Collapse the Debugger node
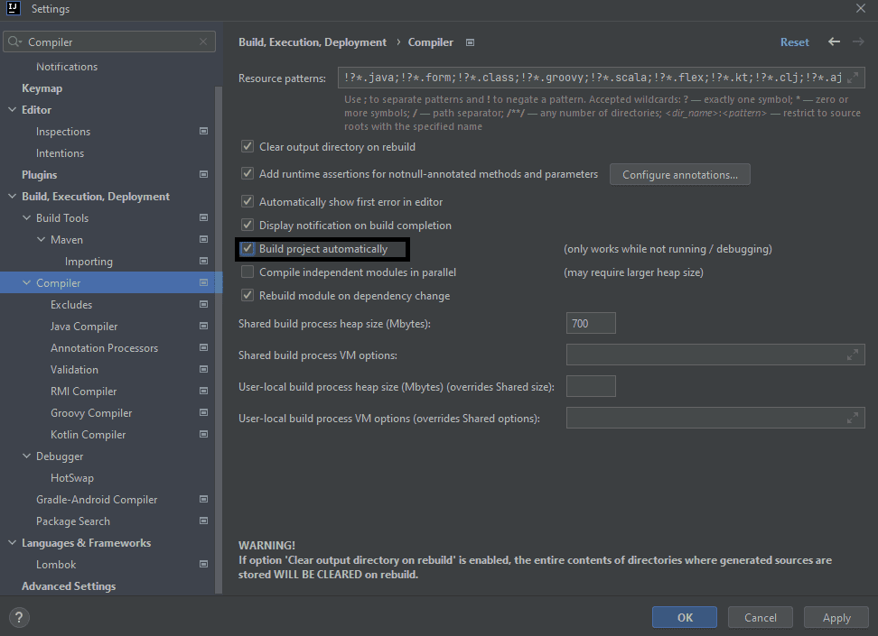Image resolution: width=878 pixels, height=636 pixels. [x=26, y=456]
